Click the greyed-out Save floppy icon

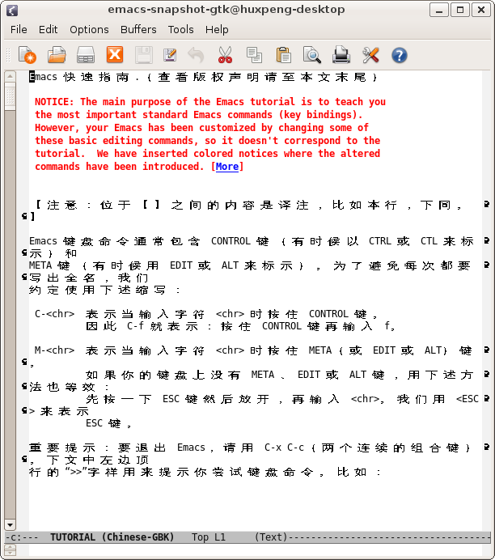(144, 55)
